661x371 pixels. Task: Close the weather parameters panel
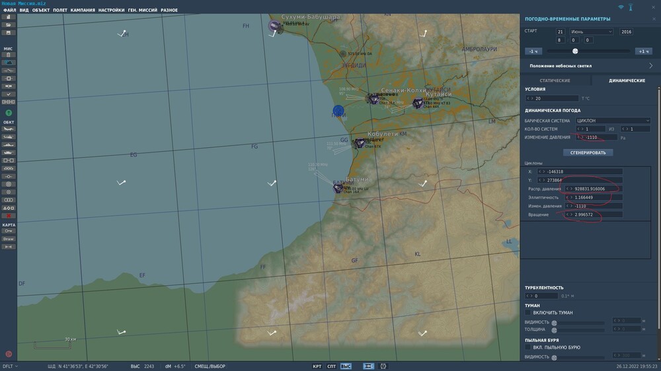pos(654,19)
